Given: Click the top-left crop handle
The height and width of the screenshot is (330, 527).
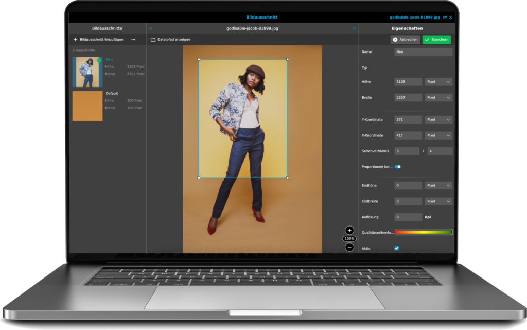Looking at the screenshot, I should [x=199, y=60].
